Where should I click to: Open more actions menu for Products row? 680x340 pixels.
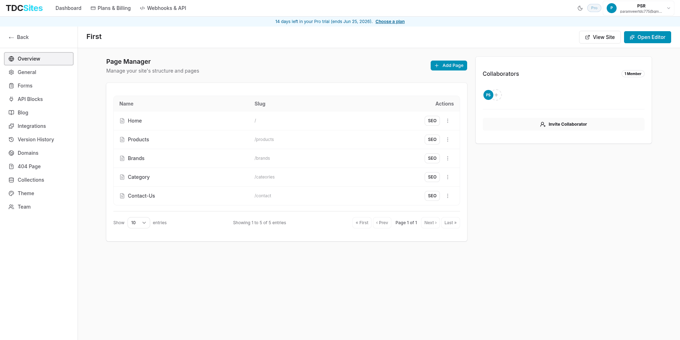[448, 140]
